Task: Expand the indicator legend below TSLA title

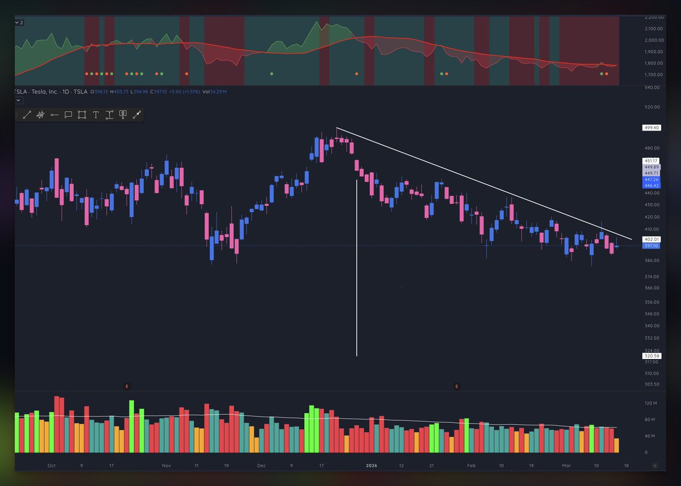Action: coord(18,99)
